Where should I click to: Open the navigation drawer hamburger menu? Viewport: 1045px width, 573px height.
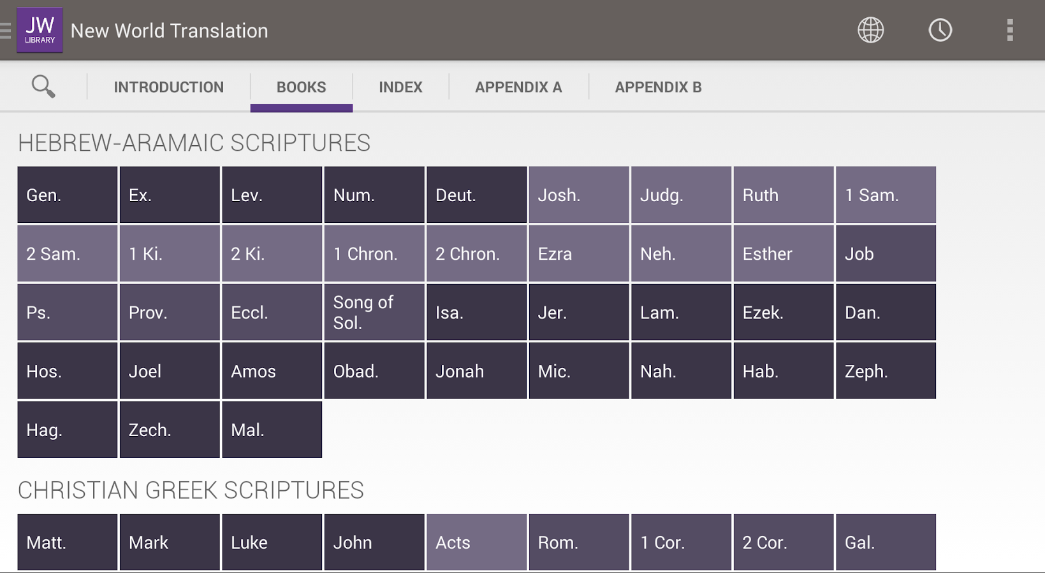(5, 30)
